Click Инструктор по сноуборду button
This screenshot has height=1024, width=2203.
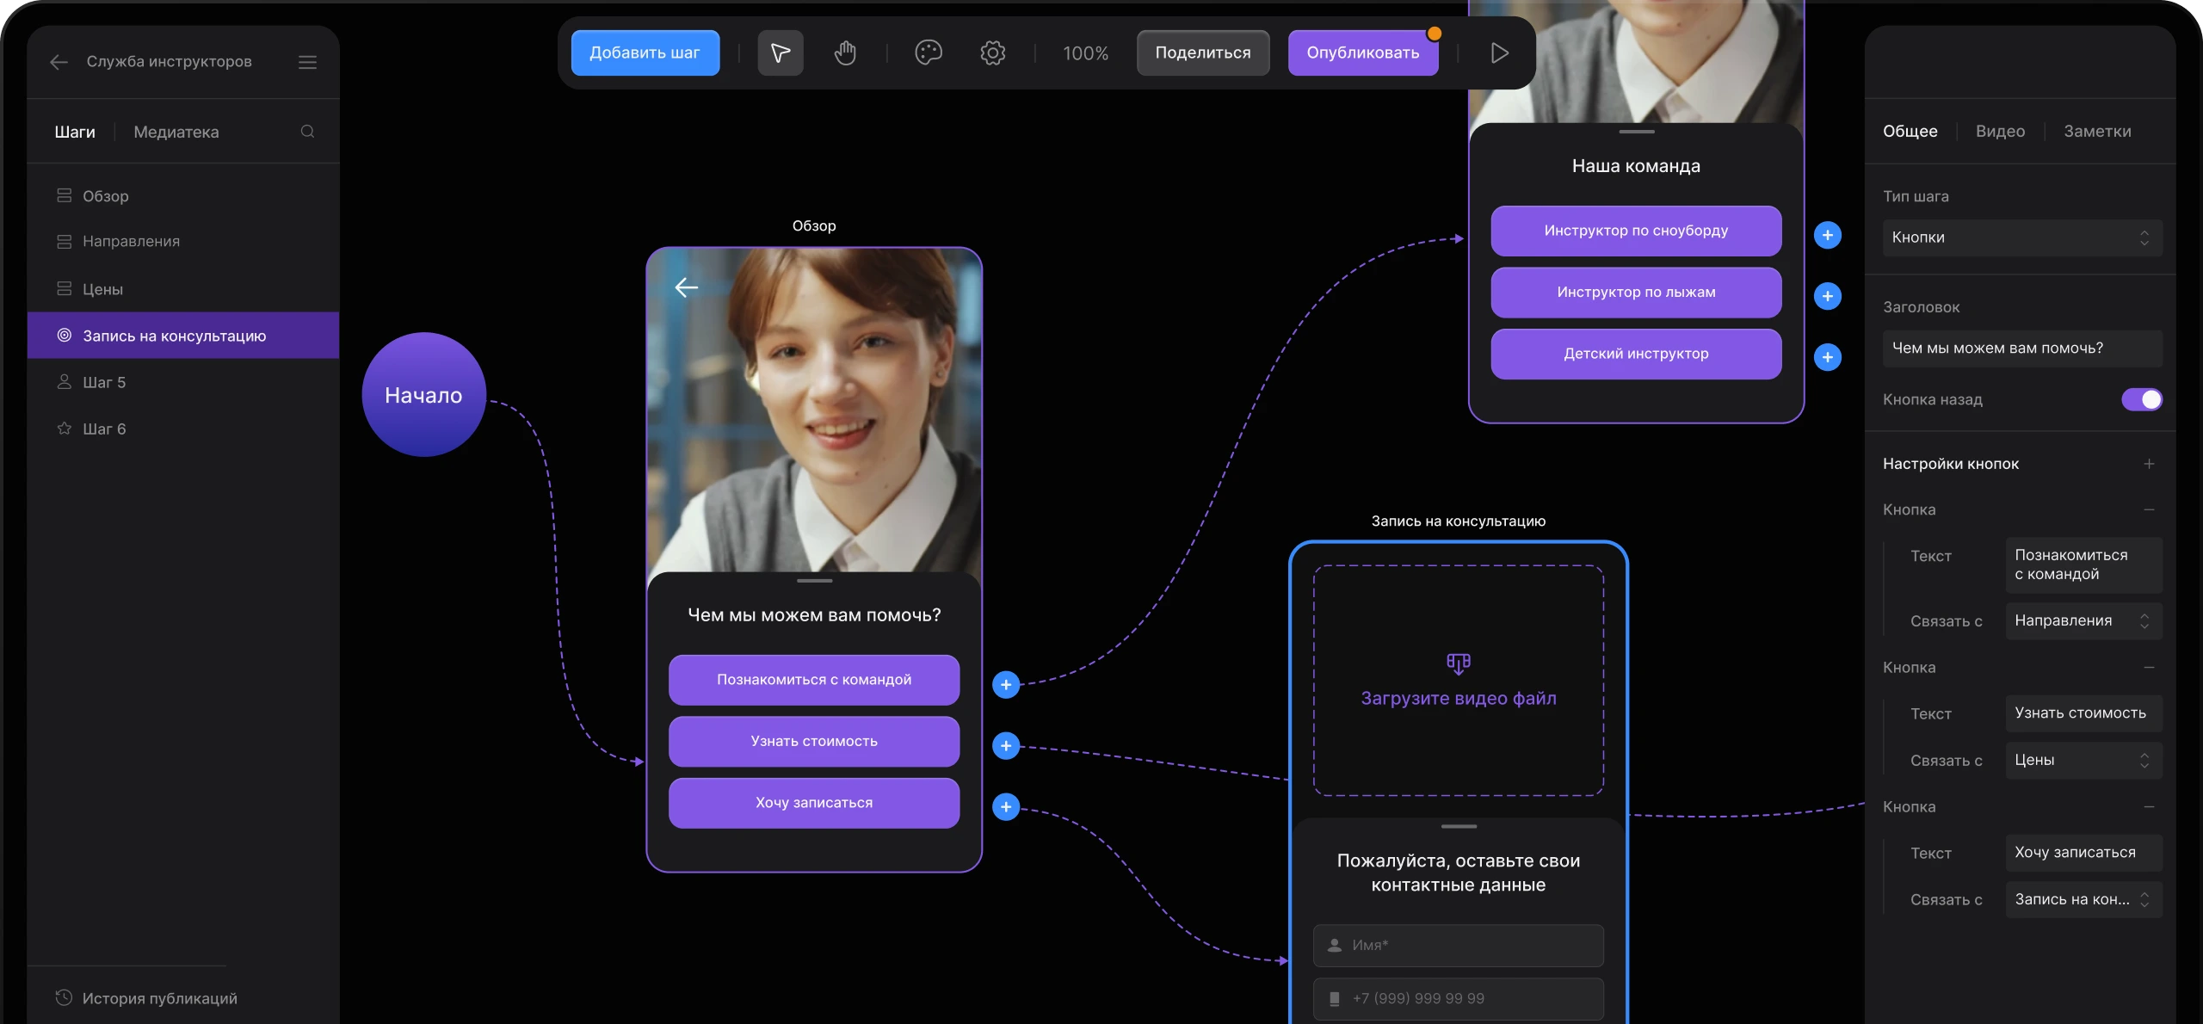click(x=1635, y=231)
